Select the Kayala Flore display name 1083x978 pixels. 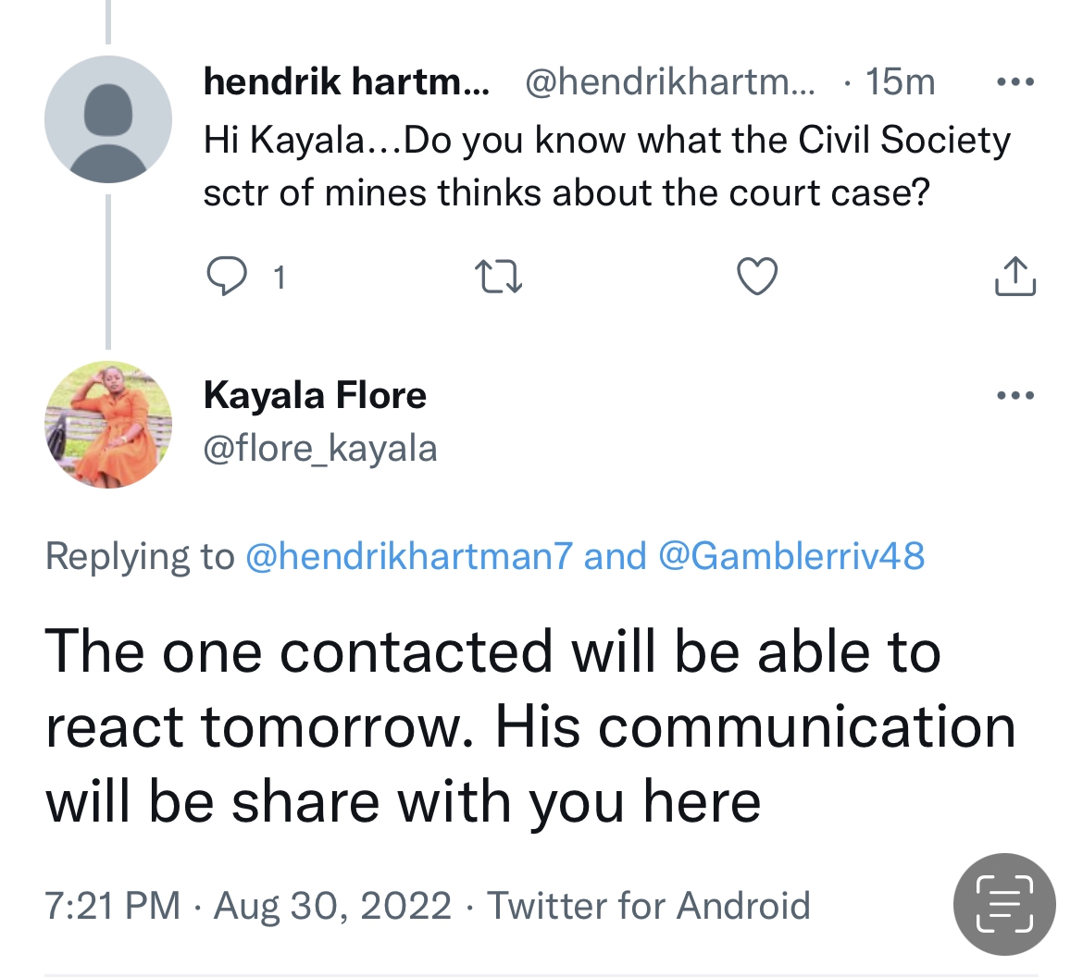click(315, 396)
